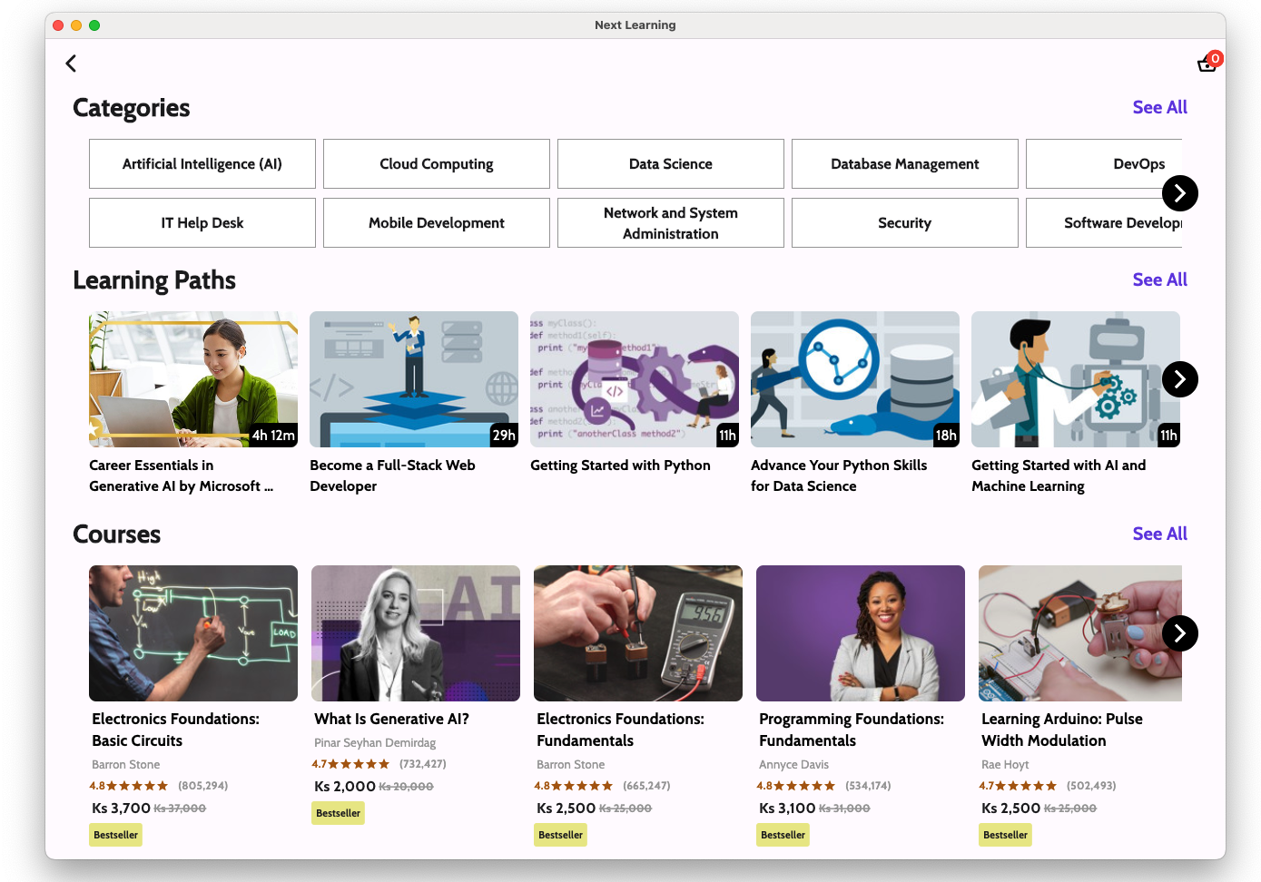Open the shopping basket icon
This screenshot has height=882, width=1261.
pyautogui.click(x=1207, y=64)
